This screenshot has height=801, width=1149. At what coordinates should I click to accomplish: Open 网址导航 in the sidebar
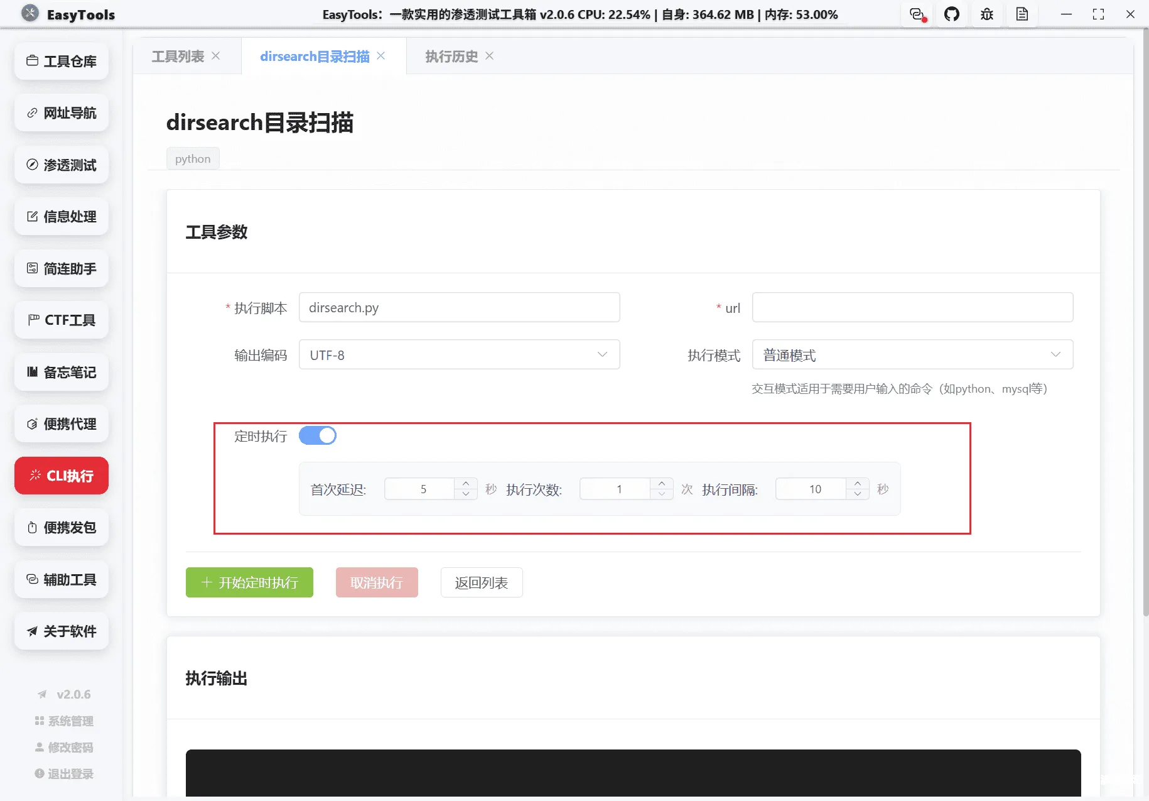pos(61,113)
